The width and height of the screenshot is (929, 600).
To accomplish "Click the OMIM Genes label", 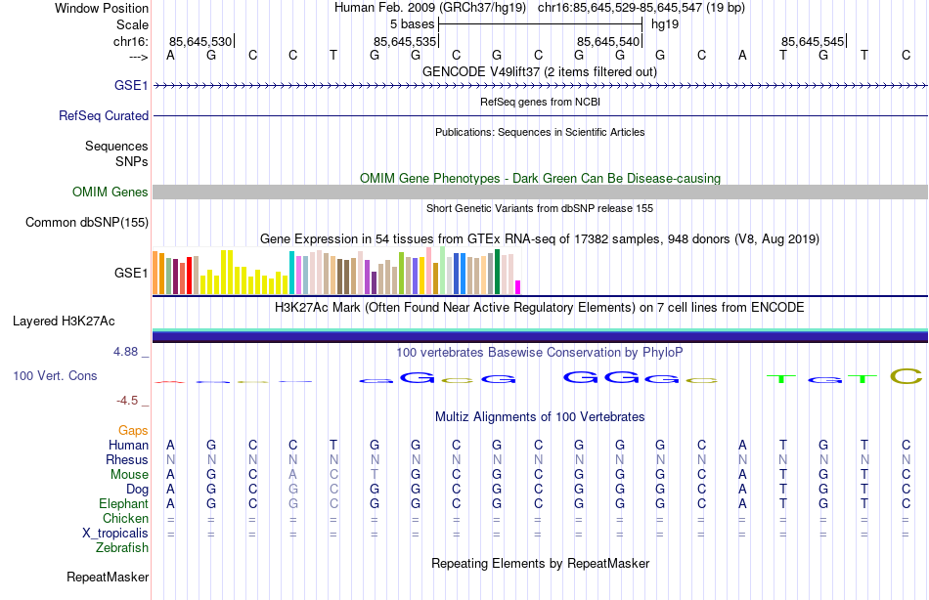I will [110, 192].
